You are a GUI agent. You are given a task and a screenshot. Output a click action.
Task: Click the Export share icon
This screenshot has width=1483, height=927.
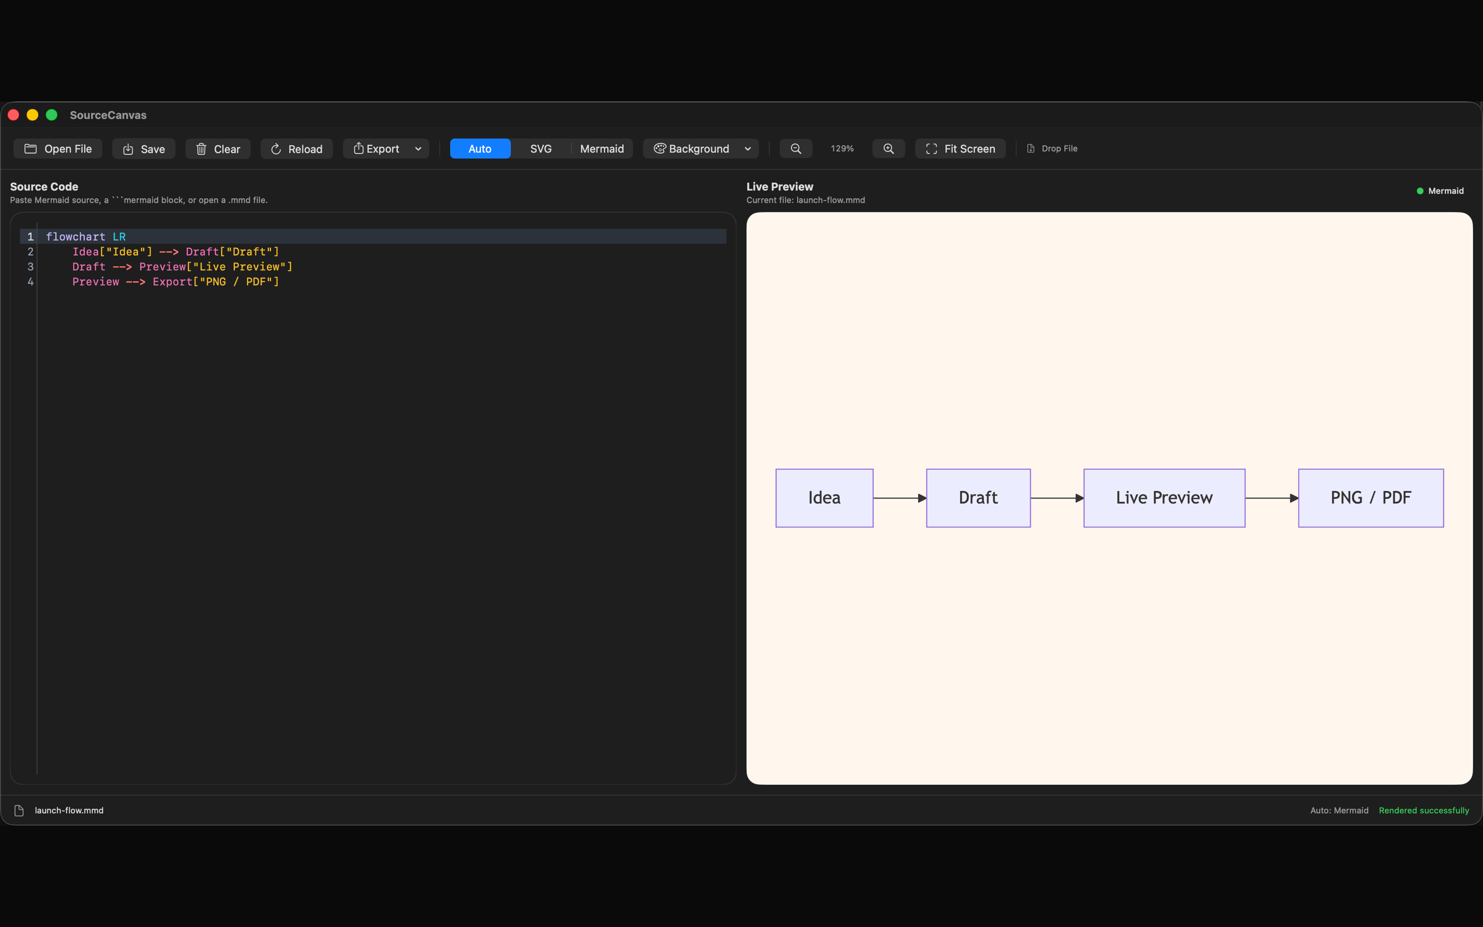[x=358, y=148]
